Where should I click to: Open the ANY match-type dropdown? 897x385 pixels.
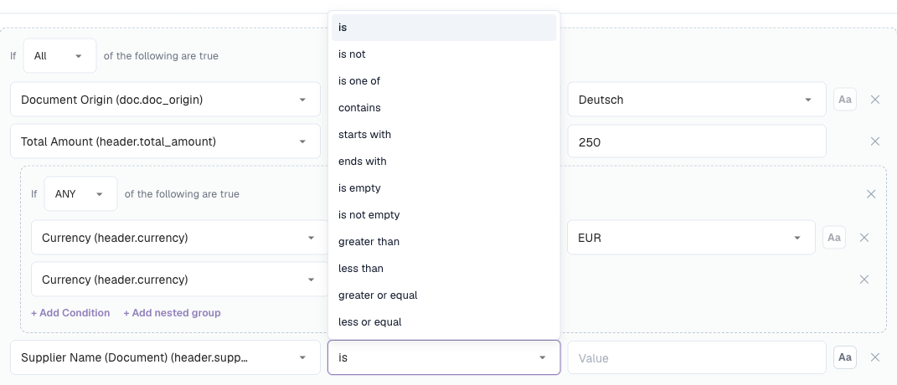tap(80, 194)
